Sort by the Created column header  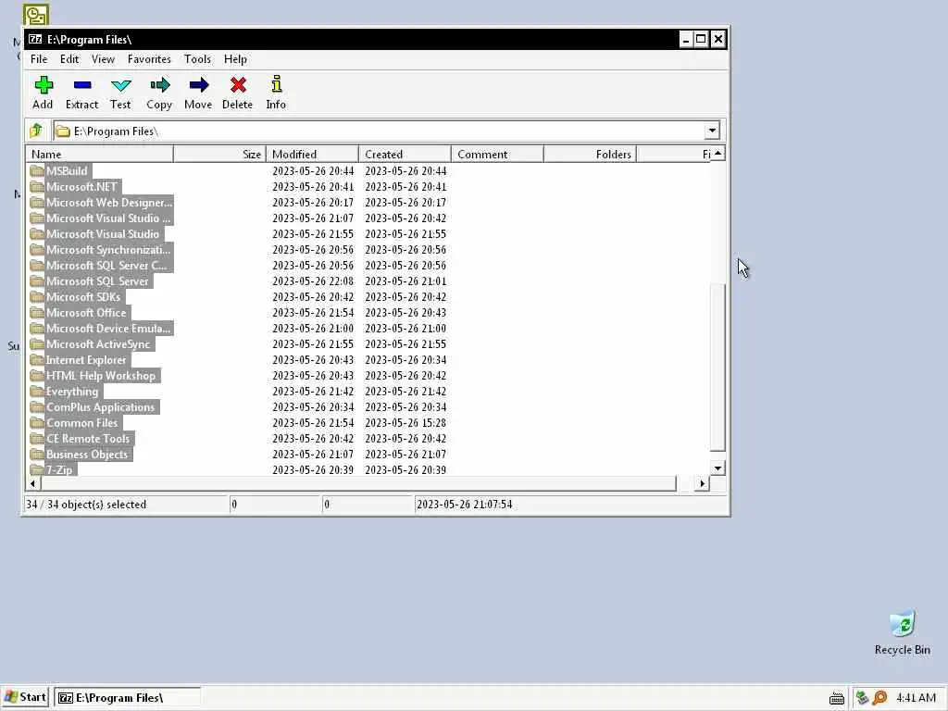pyautogui.click(x=405, y=155)
